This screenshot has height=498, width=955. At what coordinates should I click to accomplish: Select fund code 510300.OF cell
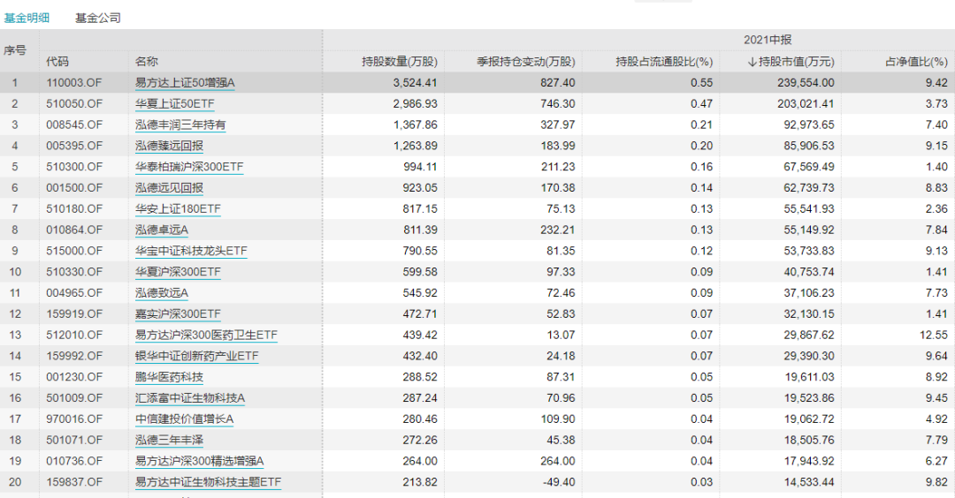tap(74, 167)
